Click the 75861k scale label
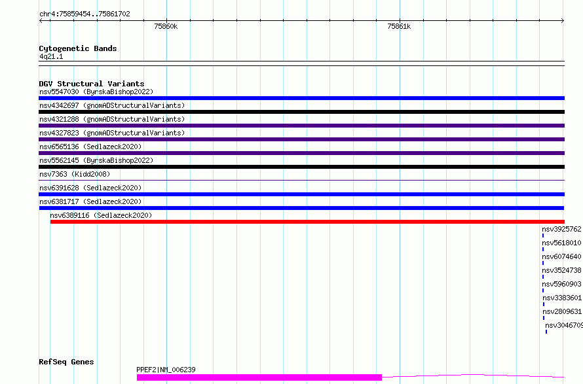Image resolution: width=583 pixels, height=384 pixels. click(399, 26)
